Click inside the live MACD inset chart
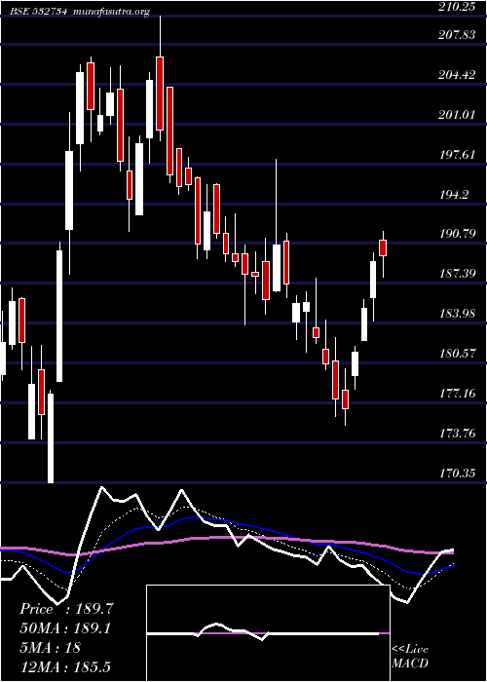 pos(268,633)
